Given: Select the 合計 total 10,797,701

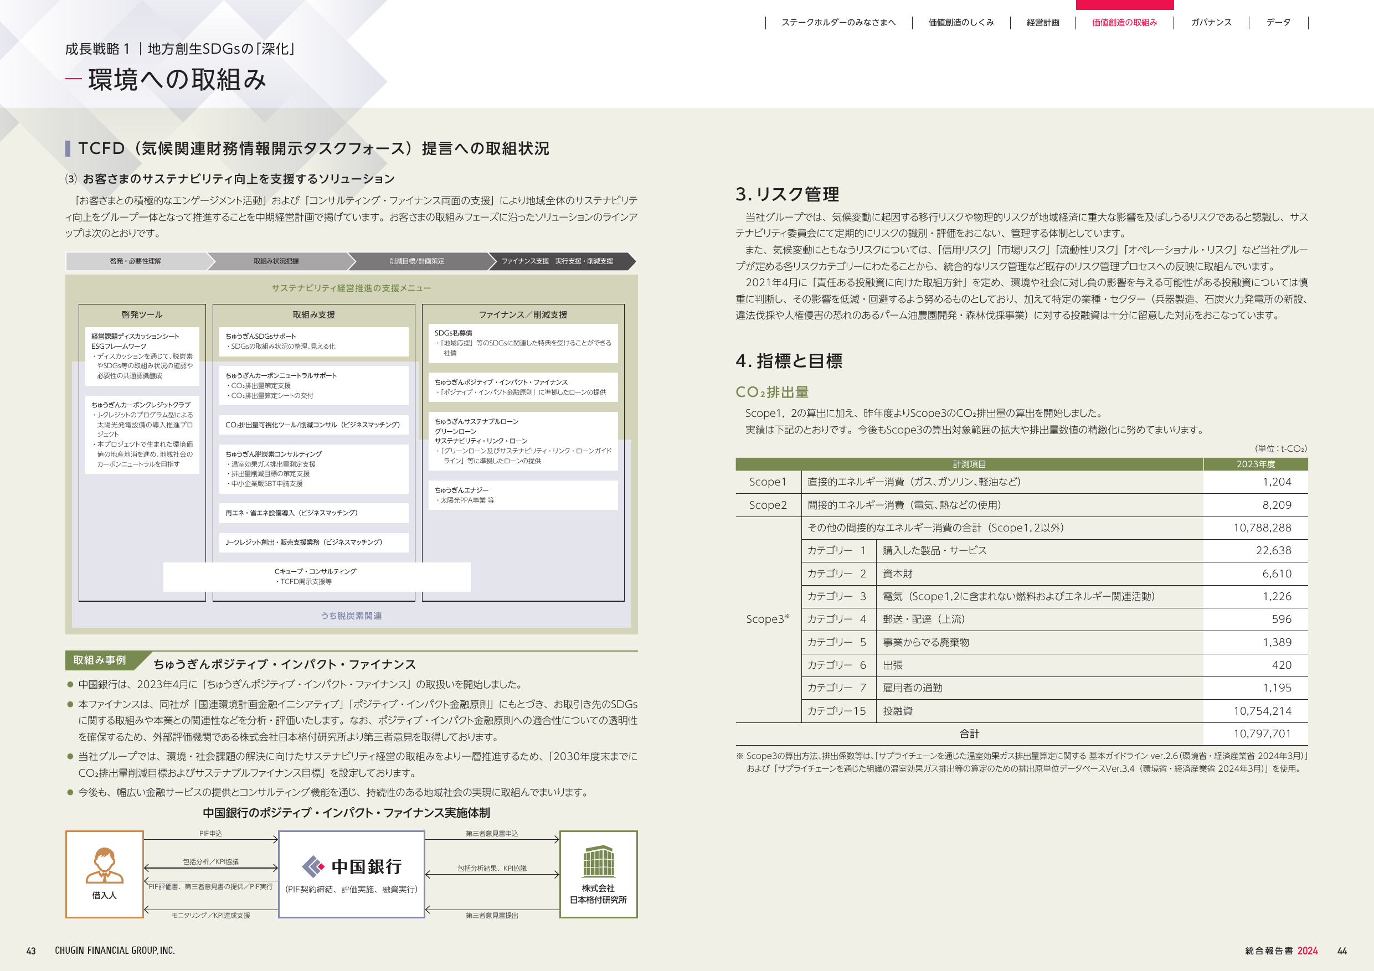Looking at the screenshot, I should click(x=1262, y=734).
